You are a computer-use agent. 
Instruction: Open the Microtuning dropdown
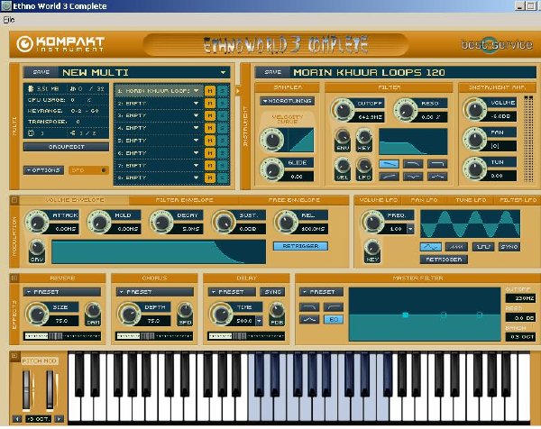[287, 101]
